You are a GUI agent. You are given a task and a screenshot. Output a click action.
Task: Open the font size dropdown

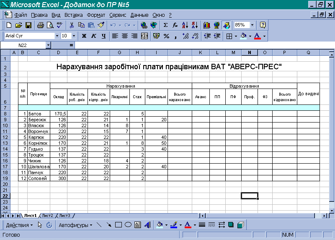point(74,36)
